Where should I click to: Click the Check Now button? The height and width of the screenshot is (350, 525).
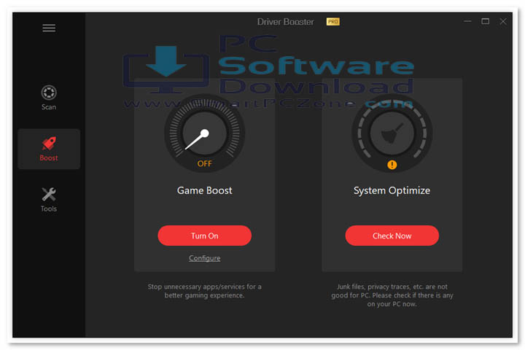coord(392,236)
